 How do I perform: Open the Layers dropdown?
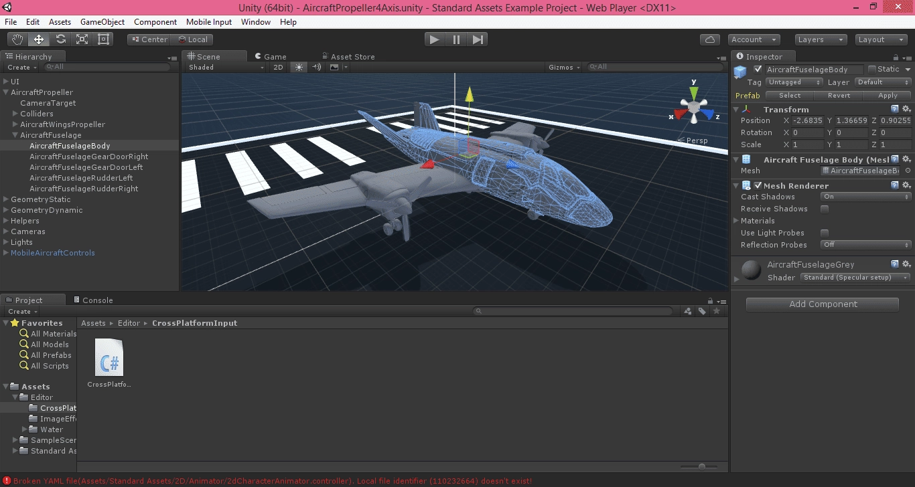pyautogui.click(x=821, y=39)
